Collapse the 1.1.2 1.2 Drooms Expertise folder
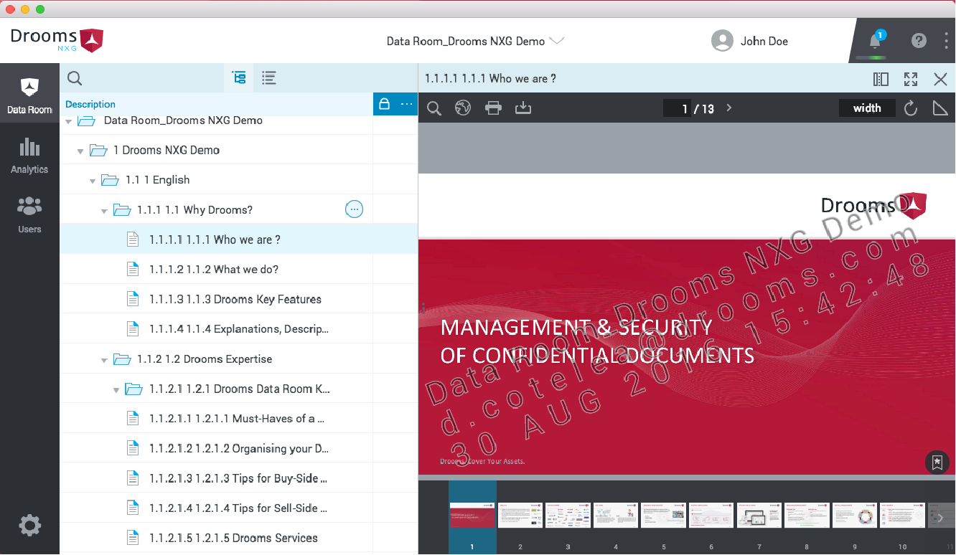Image resolution: width=956 pixels, height=555 pixels. [105, 360]
